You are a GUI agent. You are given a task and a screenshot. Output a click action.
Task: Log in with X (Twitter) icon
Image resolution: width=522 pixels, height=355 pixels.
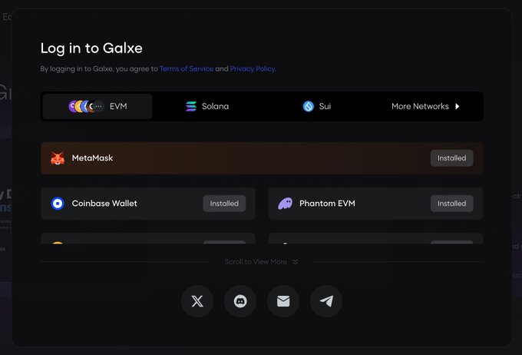pos(197,301)
